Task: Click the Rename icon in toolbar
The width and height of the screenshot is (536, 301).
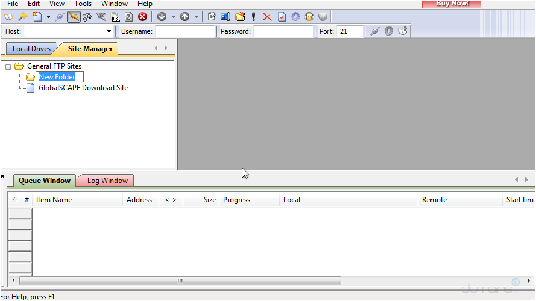Action: click(226, 17)
